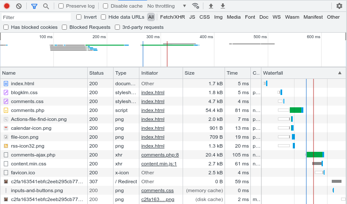Sort by the Waterfall column arrow
347x204 pixels.
pos(339,73)
